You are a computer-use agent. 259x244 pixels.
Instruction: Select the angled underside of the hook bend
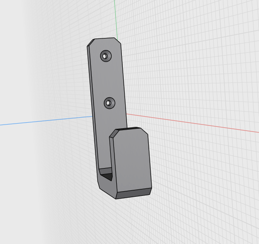pos(107,188)
